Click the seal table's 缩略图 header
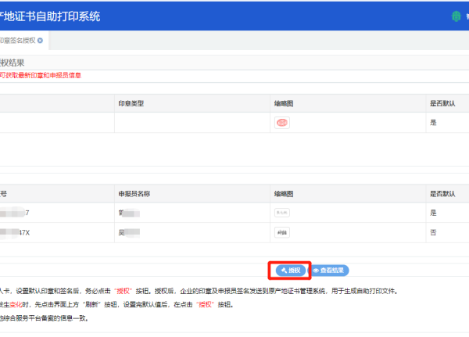469x337 pixels. coord(284,103)
